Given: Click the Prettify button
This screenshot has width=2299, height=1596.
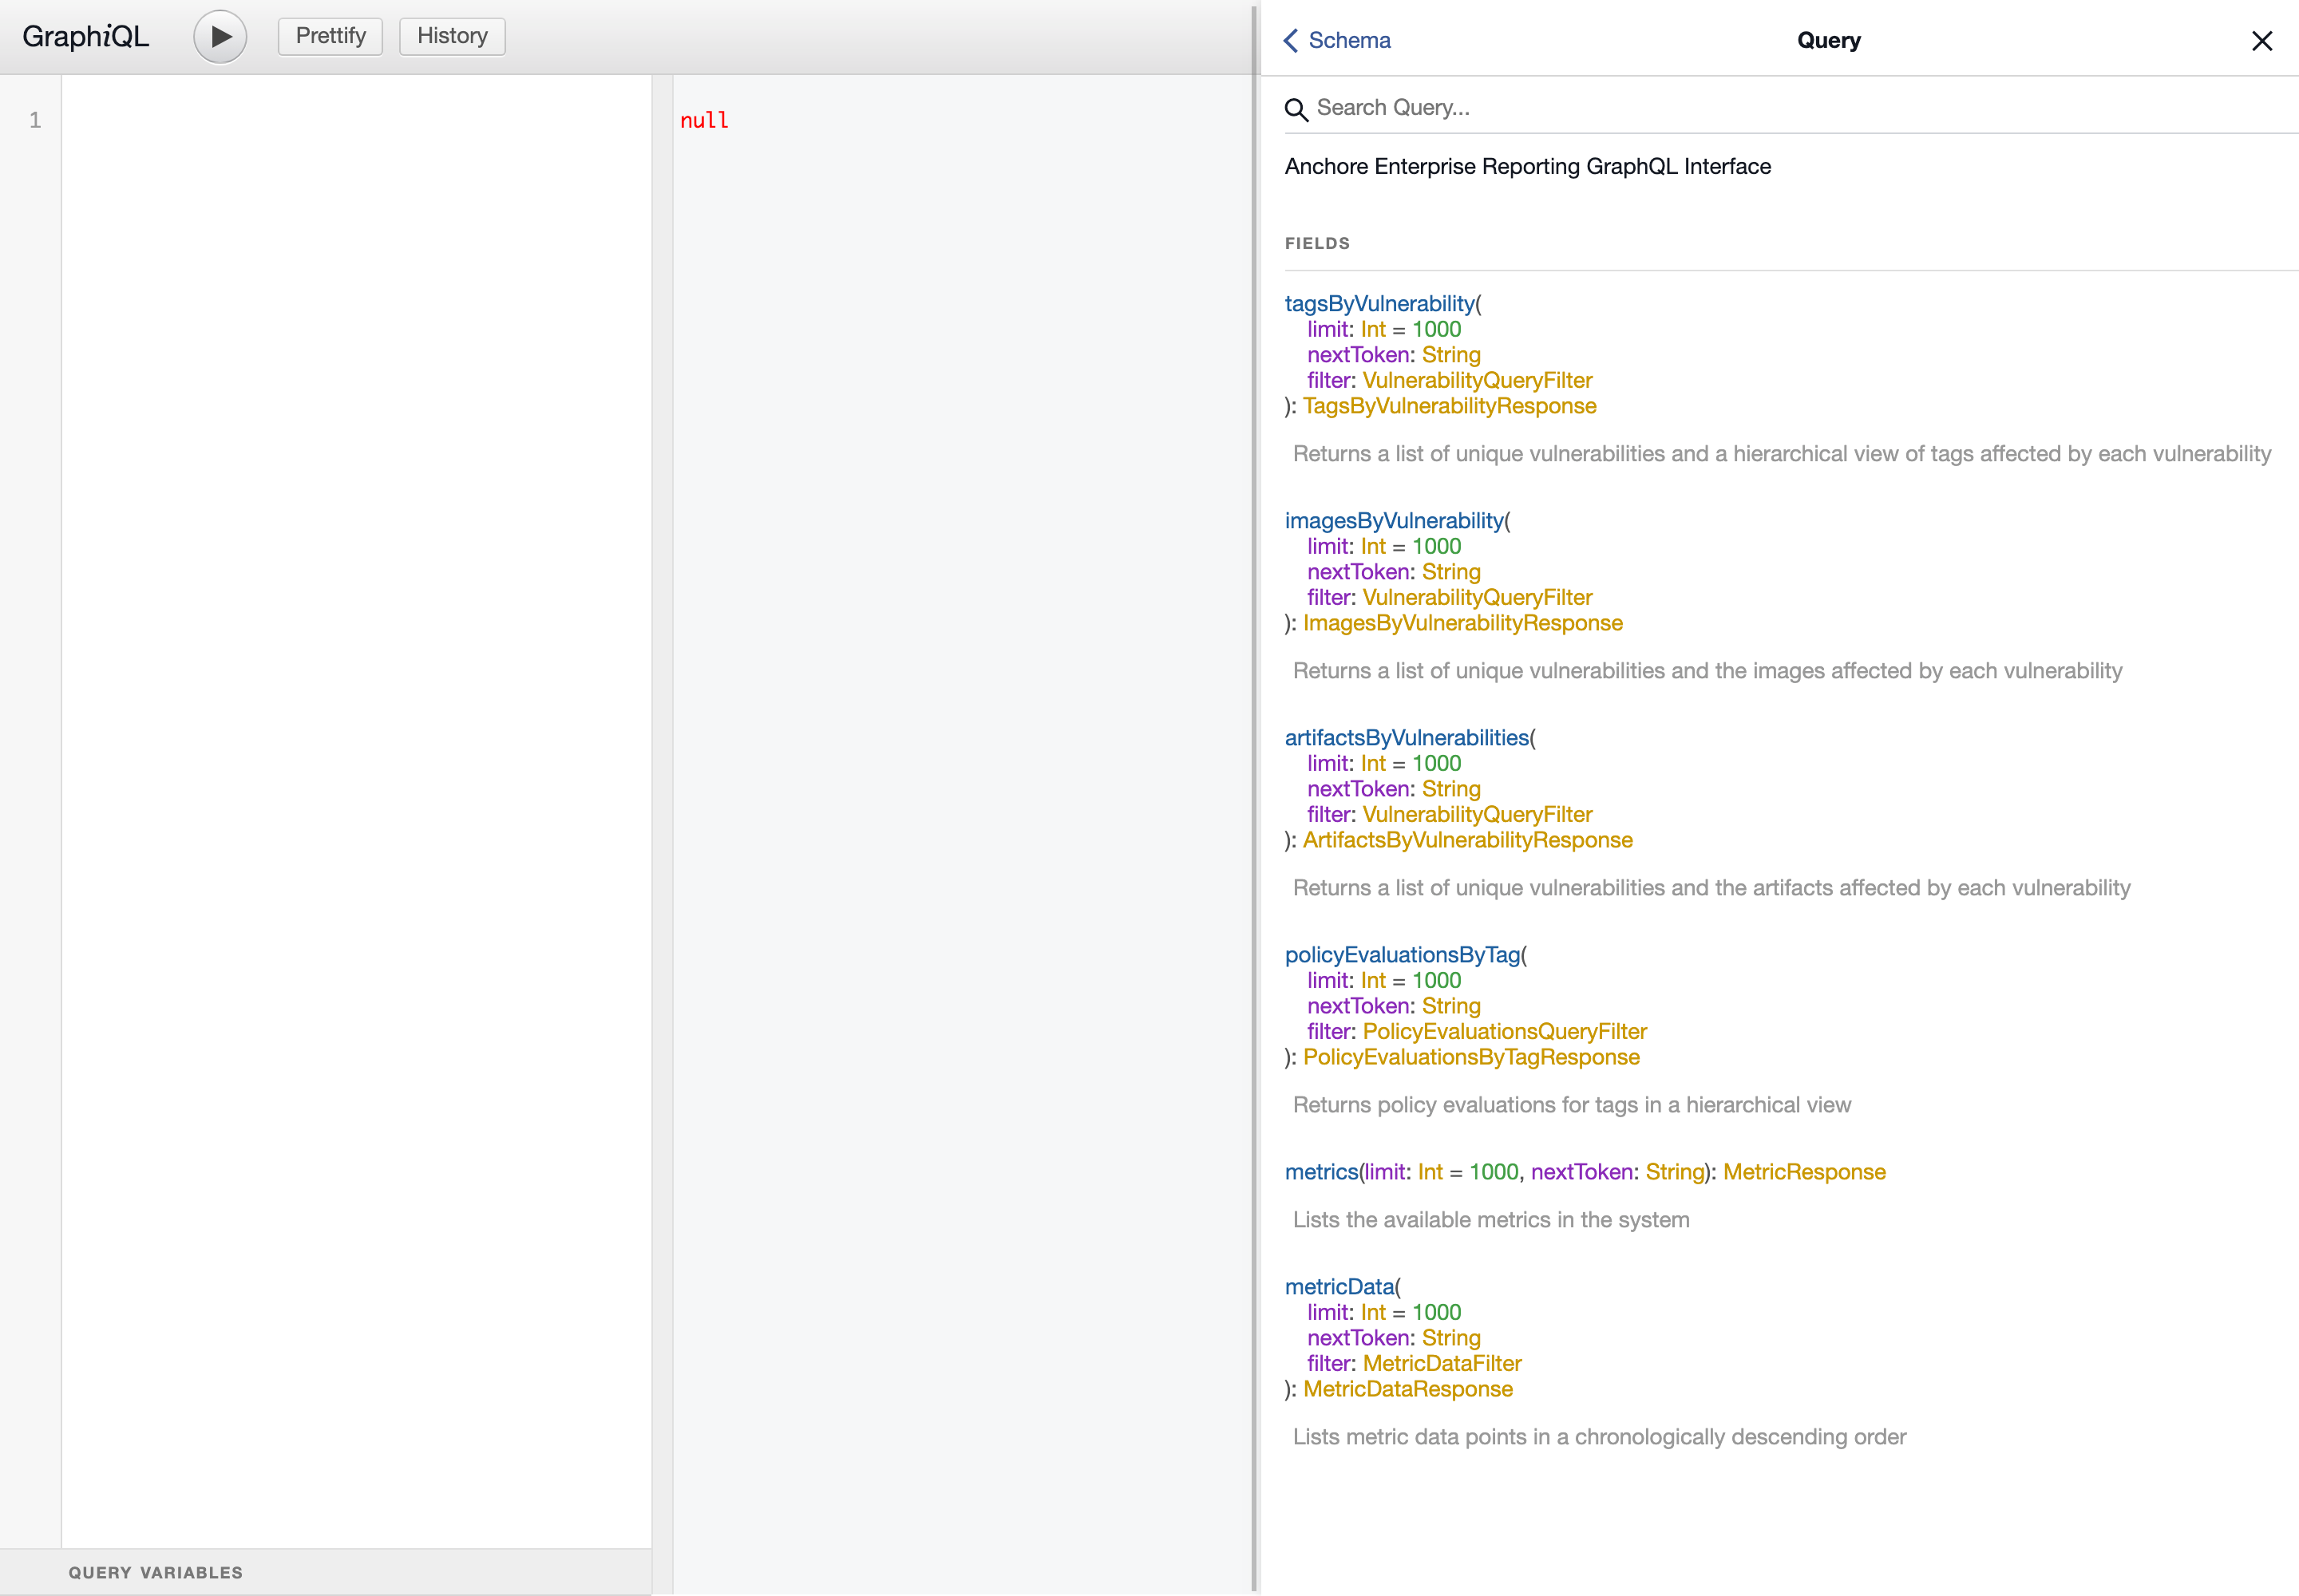Looking at the screenshot, I should pyautogui.click(x=330, y=36).
